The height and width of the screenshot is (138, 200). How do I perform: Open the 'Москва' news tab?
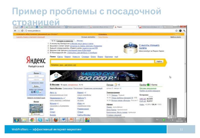click(x=80, y=41)
